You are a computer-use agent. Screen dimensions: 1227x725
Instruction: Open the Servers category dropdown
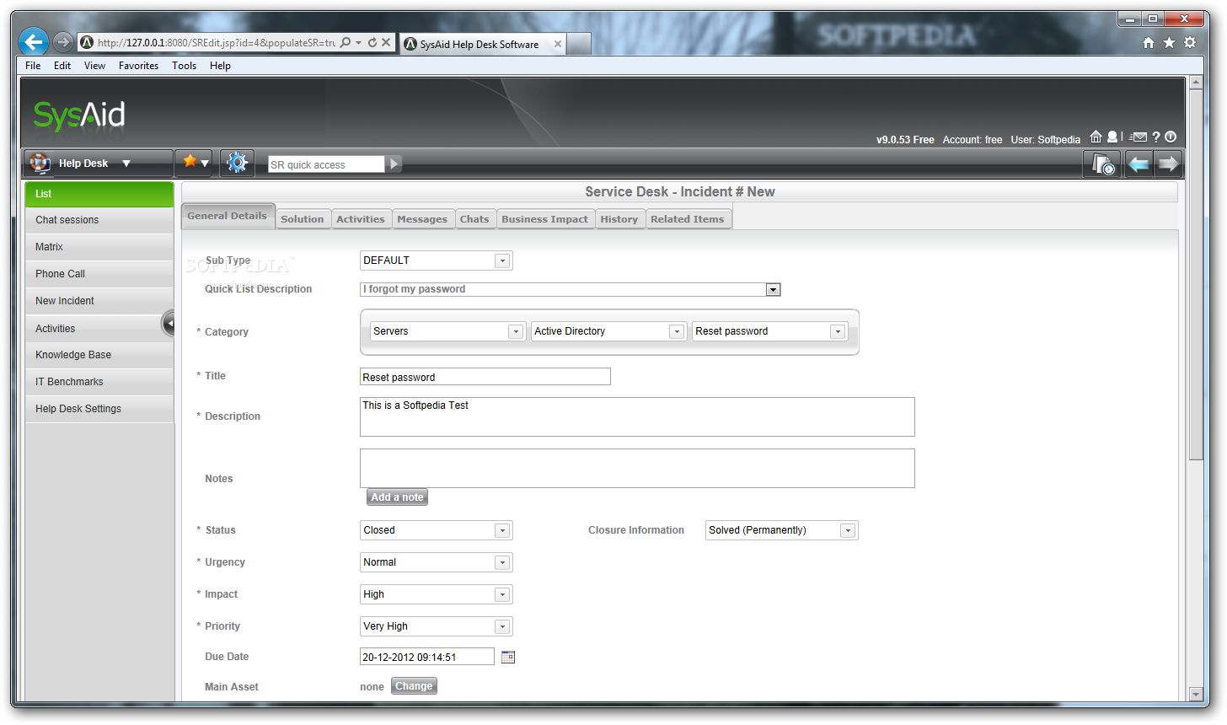pyautogui.click(x=516, y=332)
